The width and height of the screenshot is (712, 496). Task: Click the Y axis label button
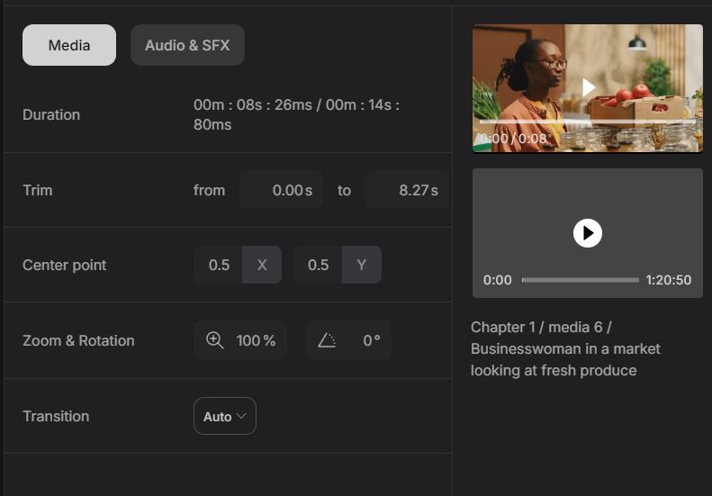coord(361,265)
